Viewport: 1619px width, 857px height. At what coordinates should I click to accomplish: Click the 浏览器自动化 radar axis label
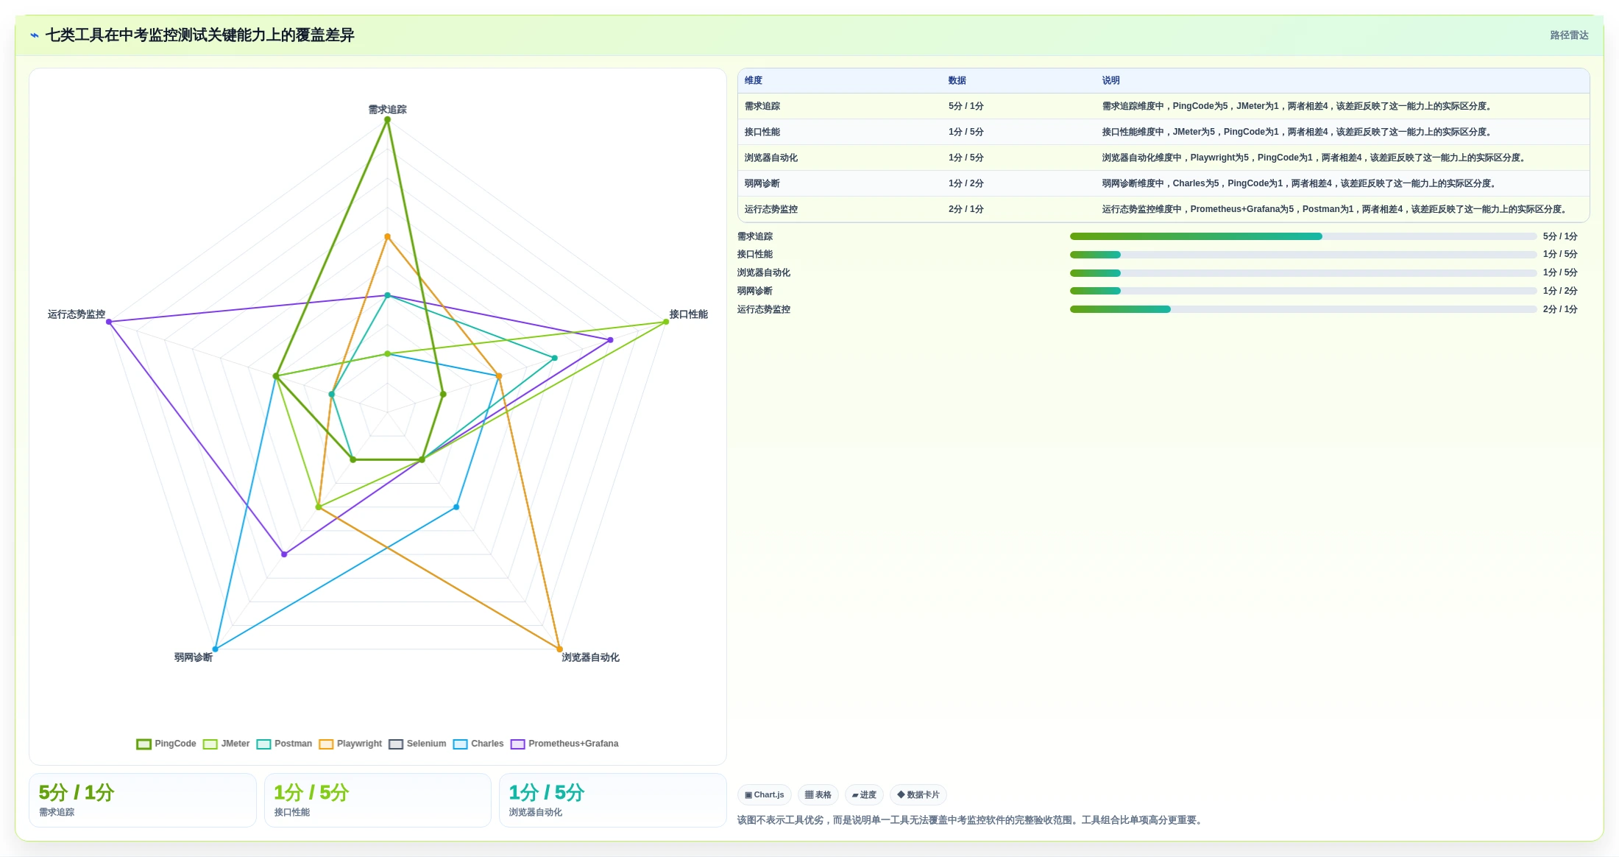591,657
